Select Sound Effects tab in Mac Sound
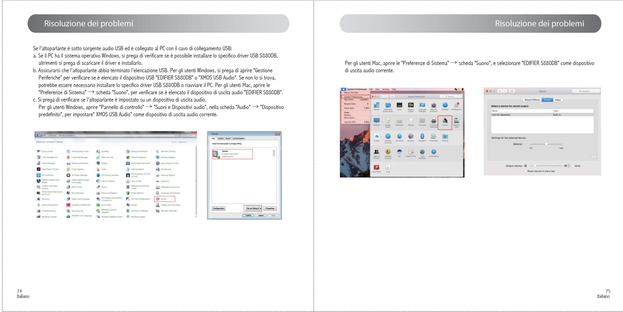This screenshot has width=623, height=312. click(x=532, y=100)
